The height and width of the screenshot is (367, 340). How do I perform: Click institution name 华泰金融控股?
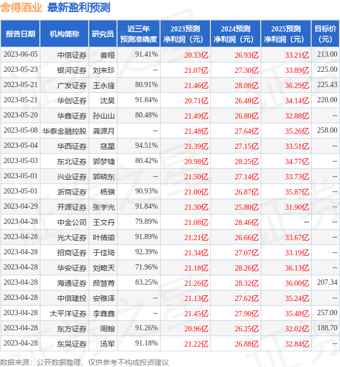point(65,131)
